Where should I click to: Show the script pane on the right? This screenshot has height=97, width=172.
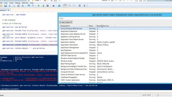point(70,6)
